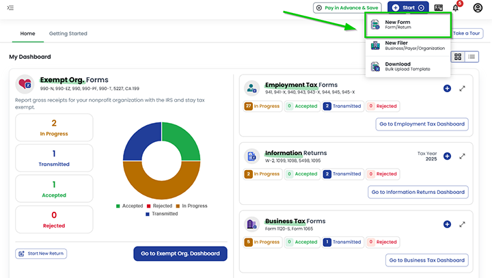492x278 pixels.
Task: Open the contact card icon in header
Action: point(438,8)
